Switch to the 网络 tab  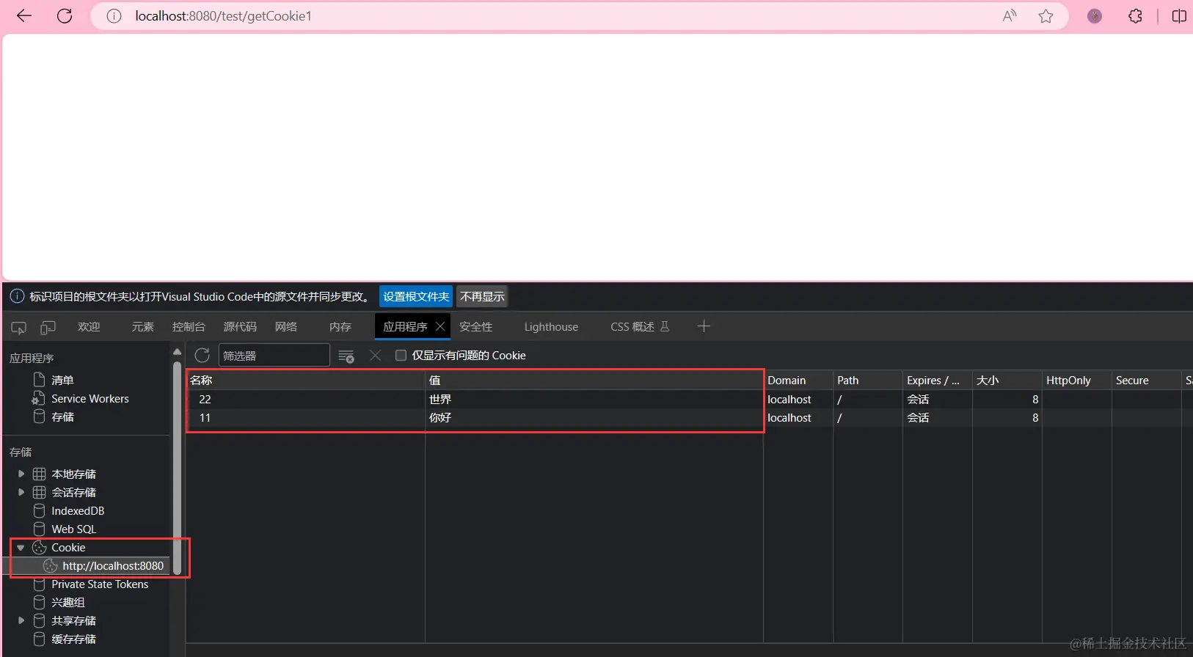click(x=286, y=327)
